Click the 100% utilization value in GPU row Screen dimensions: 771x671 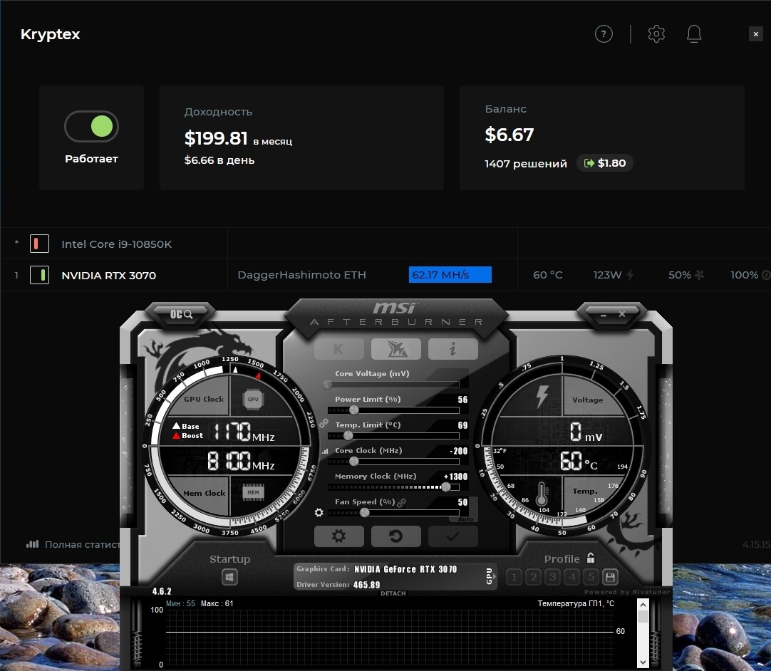(744, 275)
